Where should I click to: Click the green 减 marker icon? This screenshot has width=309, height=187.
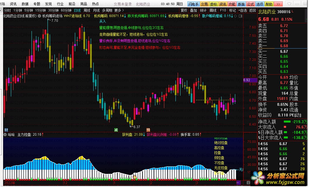[116, 130]
